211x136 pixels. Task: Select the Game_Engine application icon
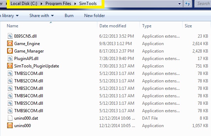pyautogui.click(x=10, y=43)
